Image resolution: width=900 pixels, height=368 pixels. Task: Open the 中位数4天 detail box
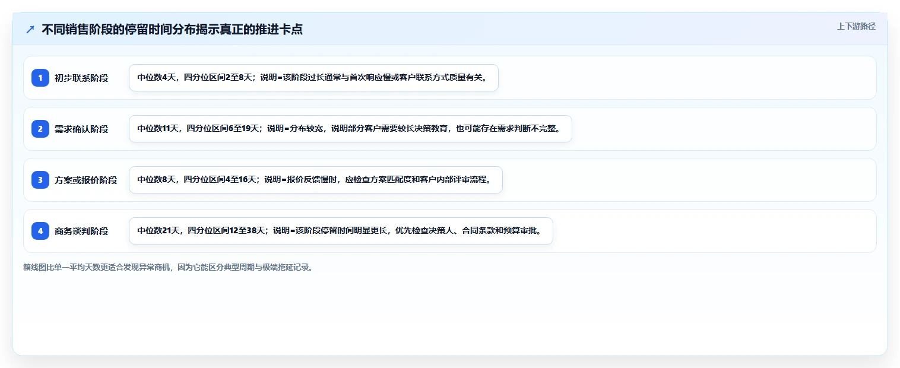313,78
